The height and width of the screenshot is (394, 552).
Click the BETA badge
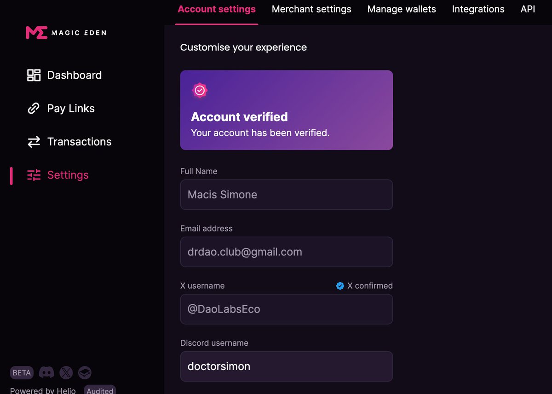point(22,373)
